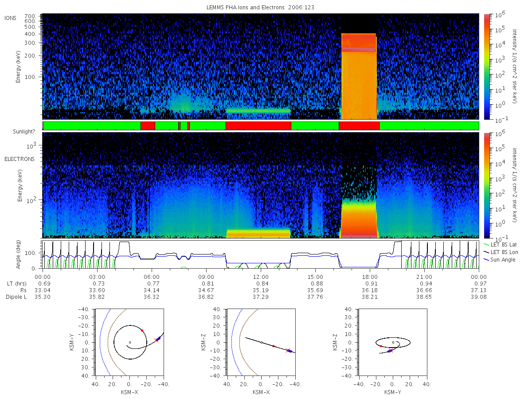Viewport: 532px width, 399px height.
Task: Click the long red sunlight segment starting at 10:00
Action: click(x=258, y=126)
